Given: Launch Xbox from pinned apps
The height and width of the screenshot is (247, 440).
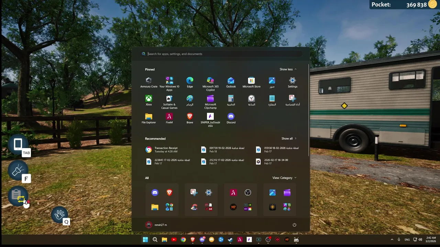Looking at the screenshot, I should pyautogui.click(x=148, y=100).
